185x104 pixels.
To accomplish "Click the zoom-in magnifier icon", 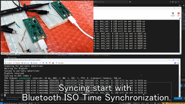I will point(43,63).
